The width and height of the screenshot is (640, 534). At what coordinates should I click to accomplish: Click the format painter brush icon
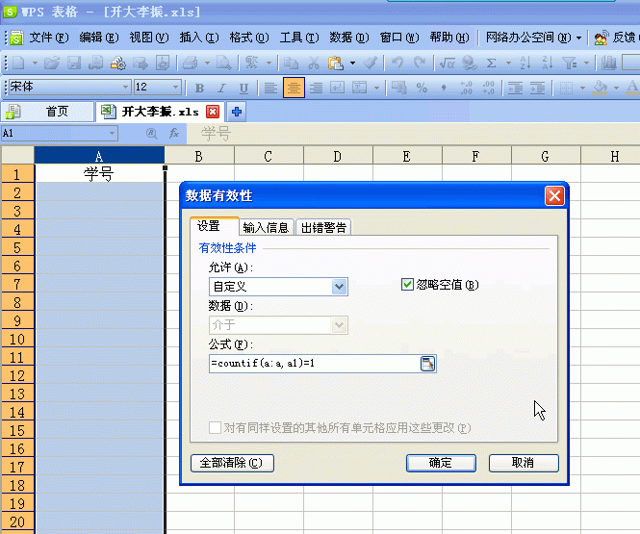pyautogui.click(x=371, y=63)
